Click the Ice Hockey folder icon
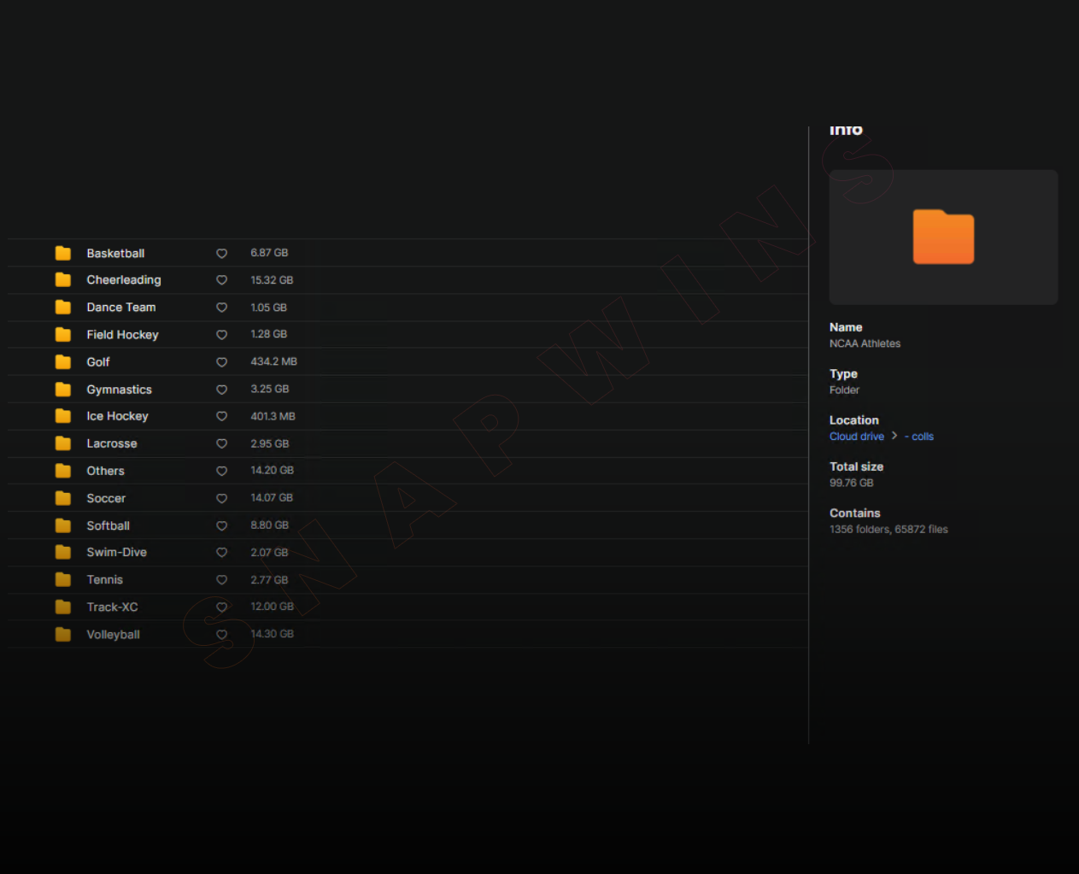The height and width of the screenshot is (874, 1079). click(x=63, y=416)
